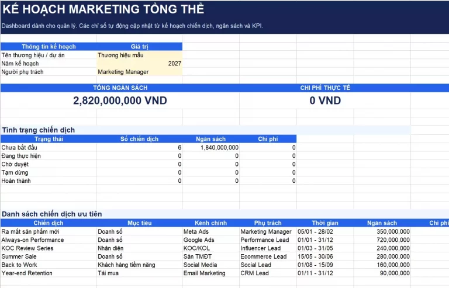Image resolution: width=449 pixels, height=288 pixels.
Task: Click the 'Chi phí' header in status table
Action: [x=268, y=139]
